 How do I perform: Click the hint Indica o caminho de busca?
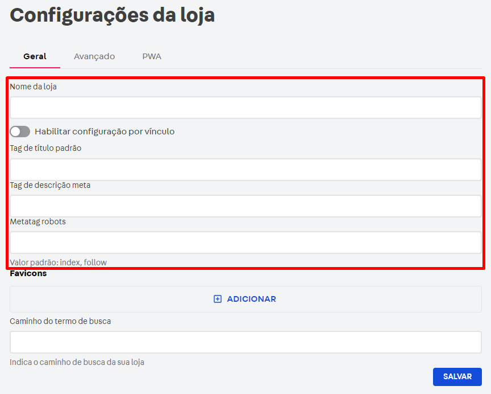pyautogui.click(x=76, y=362)
